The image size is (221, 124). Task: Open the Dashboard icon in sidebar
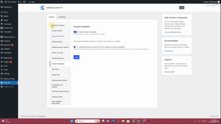click(x=2, y=7)
